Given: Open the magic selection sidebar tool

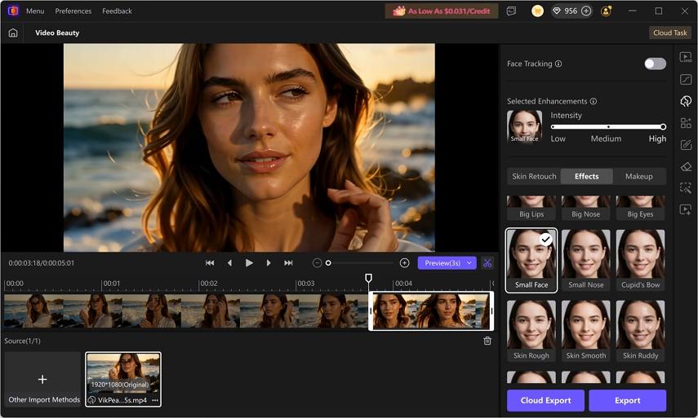Looking at the screenshot, I should (x=686, y=188).
